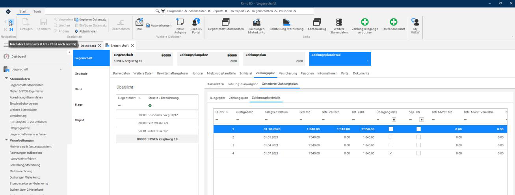Go to next record arrow
The height and width of the screenshot is (195, 515).
(x=11, y=22)
